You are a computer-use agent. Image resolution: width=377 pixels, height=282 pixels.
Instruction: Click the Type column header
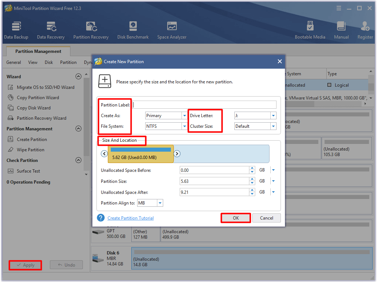point(347,74)
